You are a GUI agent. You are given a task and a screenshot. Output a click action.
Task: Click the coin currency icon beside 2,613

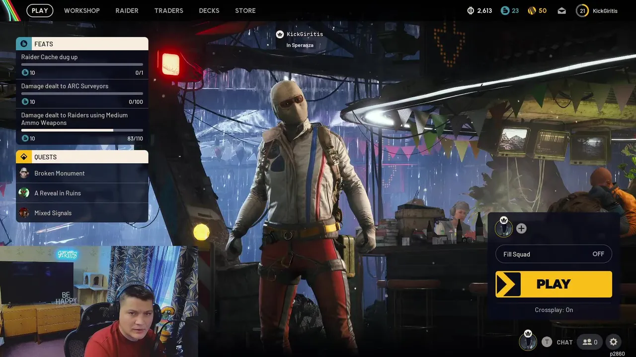(x=471, y=10)
